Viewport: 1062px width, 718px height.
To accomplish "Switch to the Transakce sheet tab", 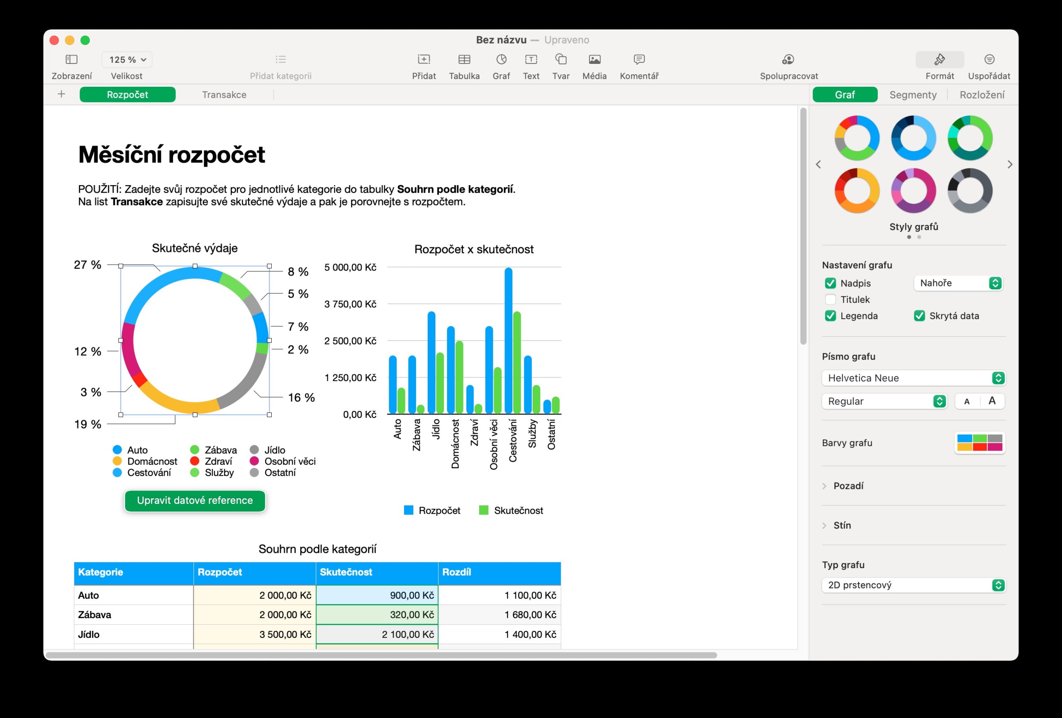I will [x=224, y=95].
